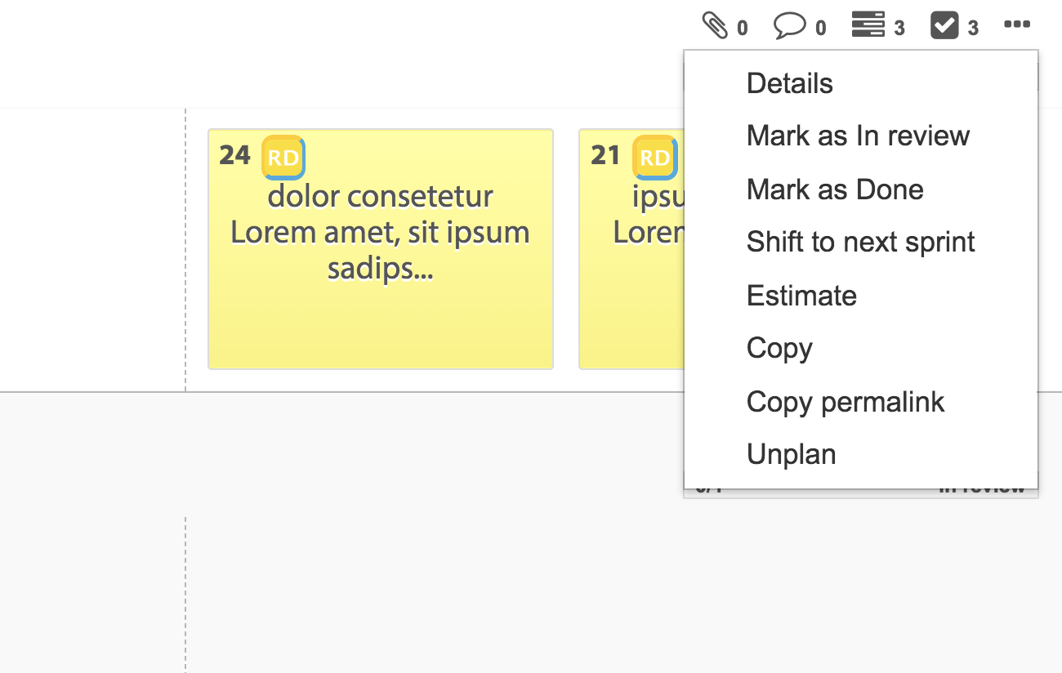Open the Estimate menu entry
This screenshot has height=673, width=1062.
tap(801, 296)
